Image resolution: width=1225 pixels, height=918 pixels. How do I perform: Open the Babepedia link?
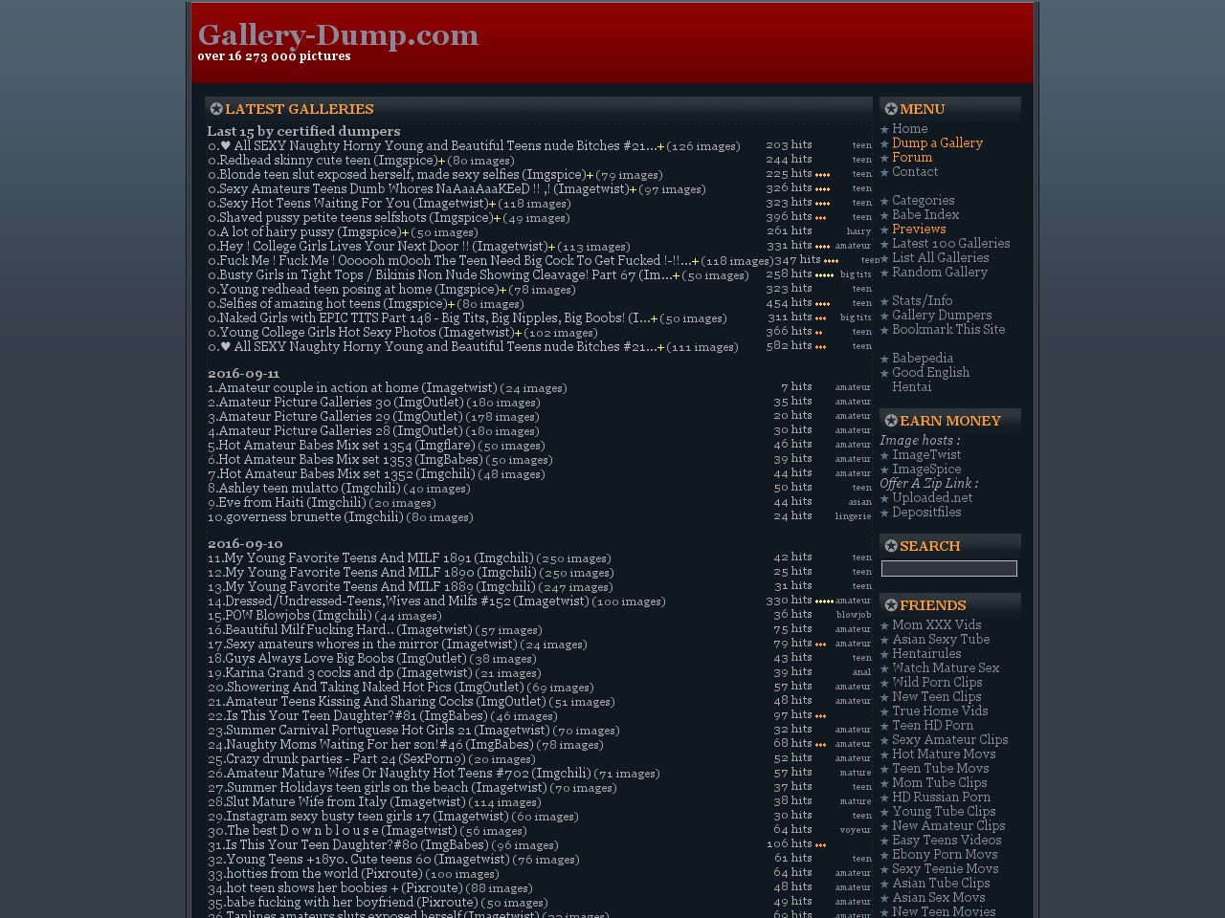pos(923,359)
